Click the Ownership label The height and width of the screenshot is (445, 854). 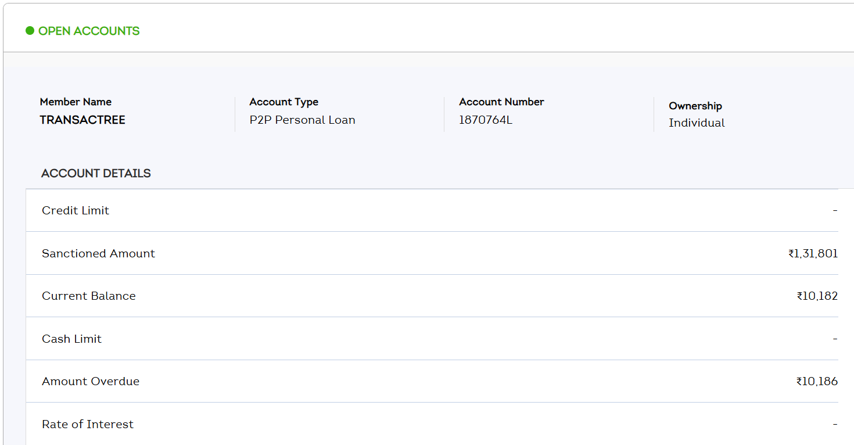[695, 106]
